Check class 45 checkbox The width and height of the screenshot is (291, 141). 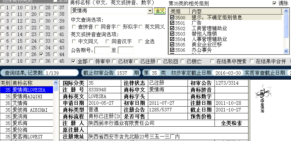coord(55,61)
